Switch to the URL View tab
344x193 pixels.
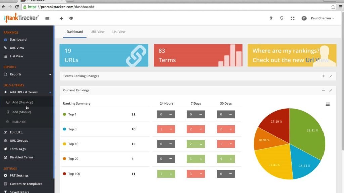coord(98,32)
